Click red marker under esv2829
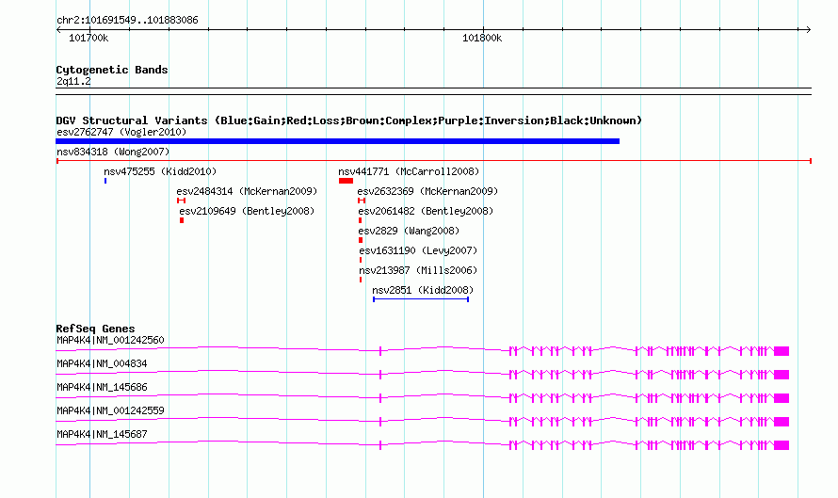 point(361,240)
